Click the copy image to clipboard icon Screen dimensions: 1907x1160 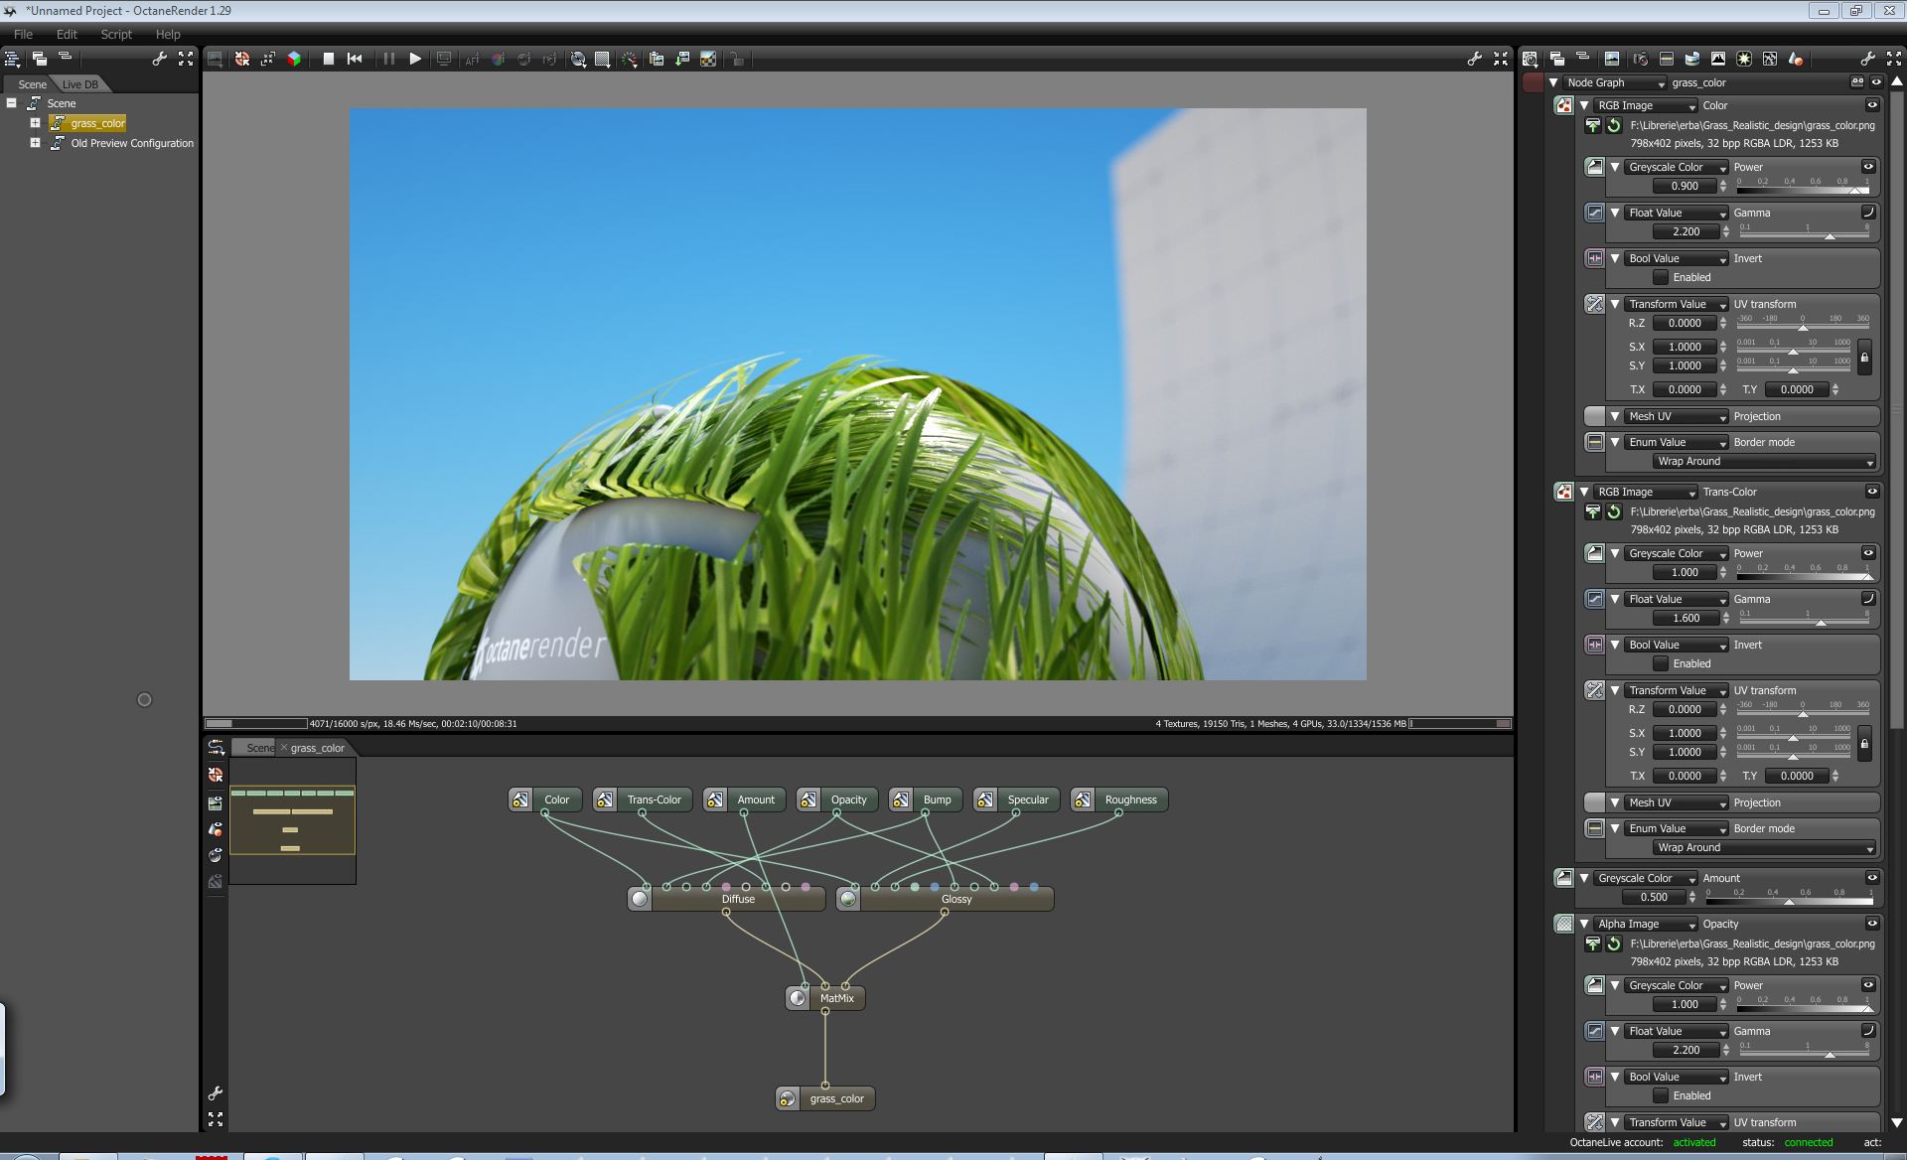click(x=657, y=60)
